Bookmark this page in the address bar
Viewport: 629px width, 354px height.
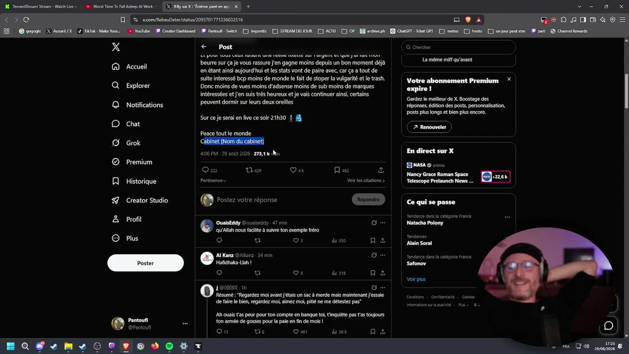[123, 20]
